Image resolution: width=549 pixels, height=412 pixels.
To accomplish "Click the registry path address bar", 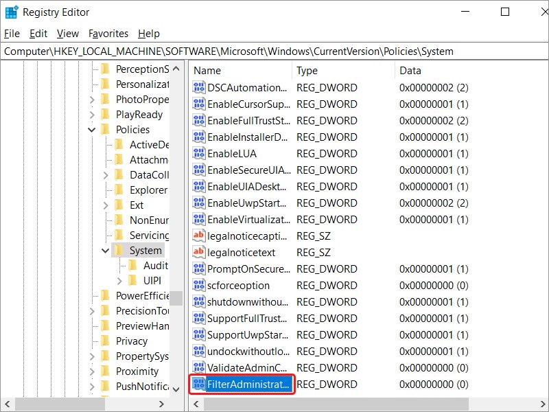I will pyautogui.click(x=274, y=51).
